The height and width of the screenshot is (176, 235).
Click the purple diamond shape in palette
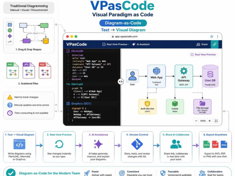pos(10,36)
